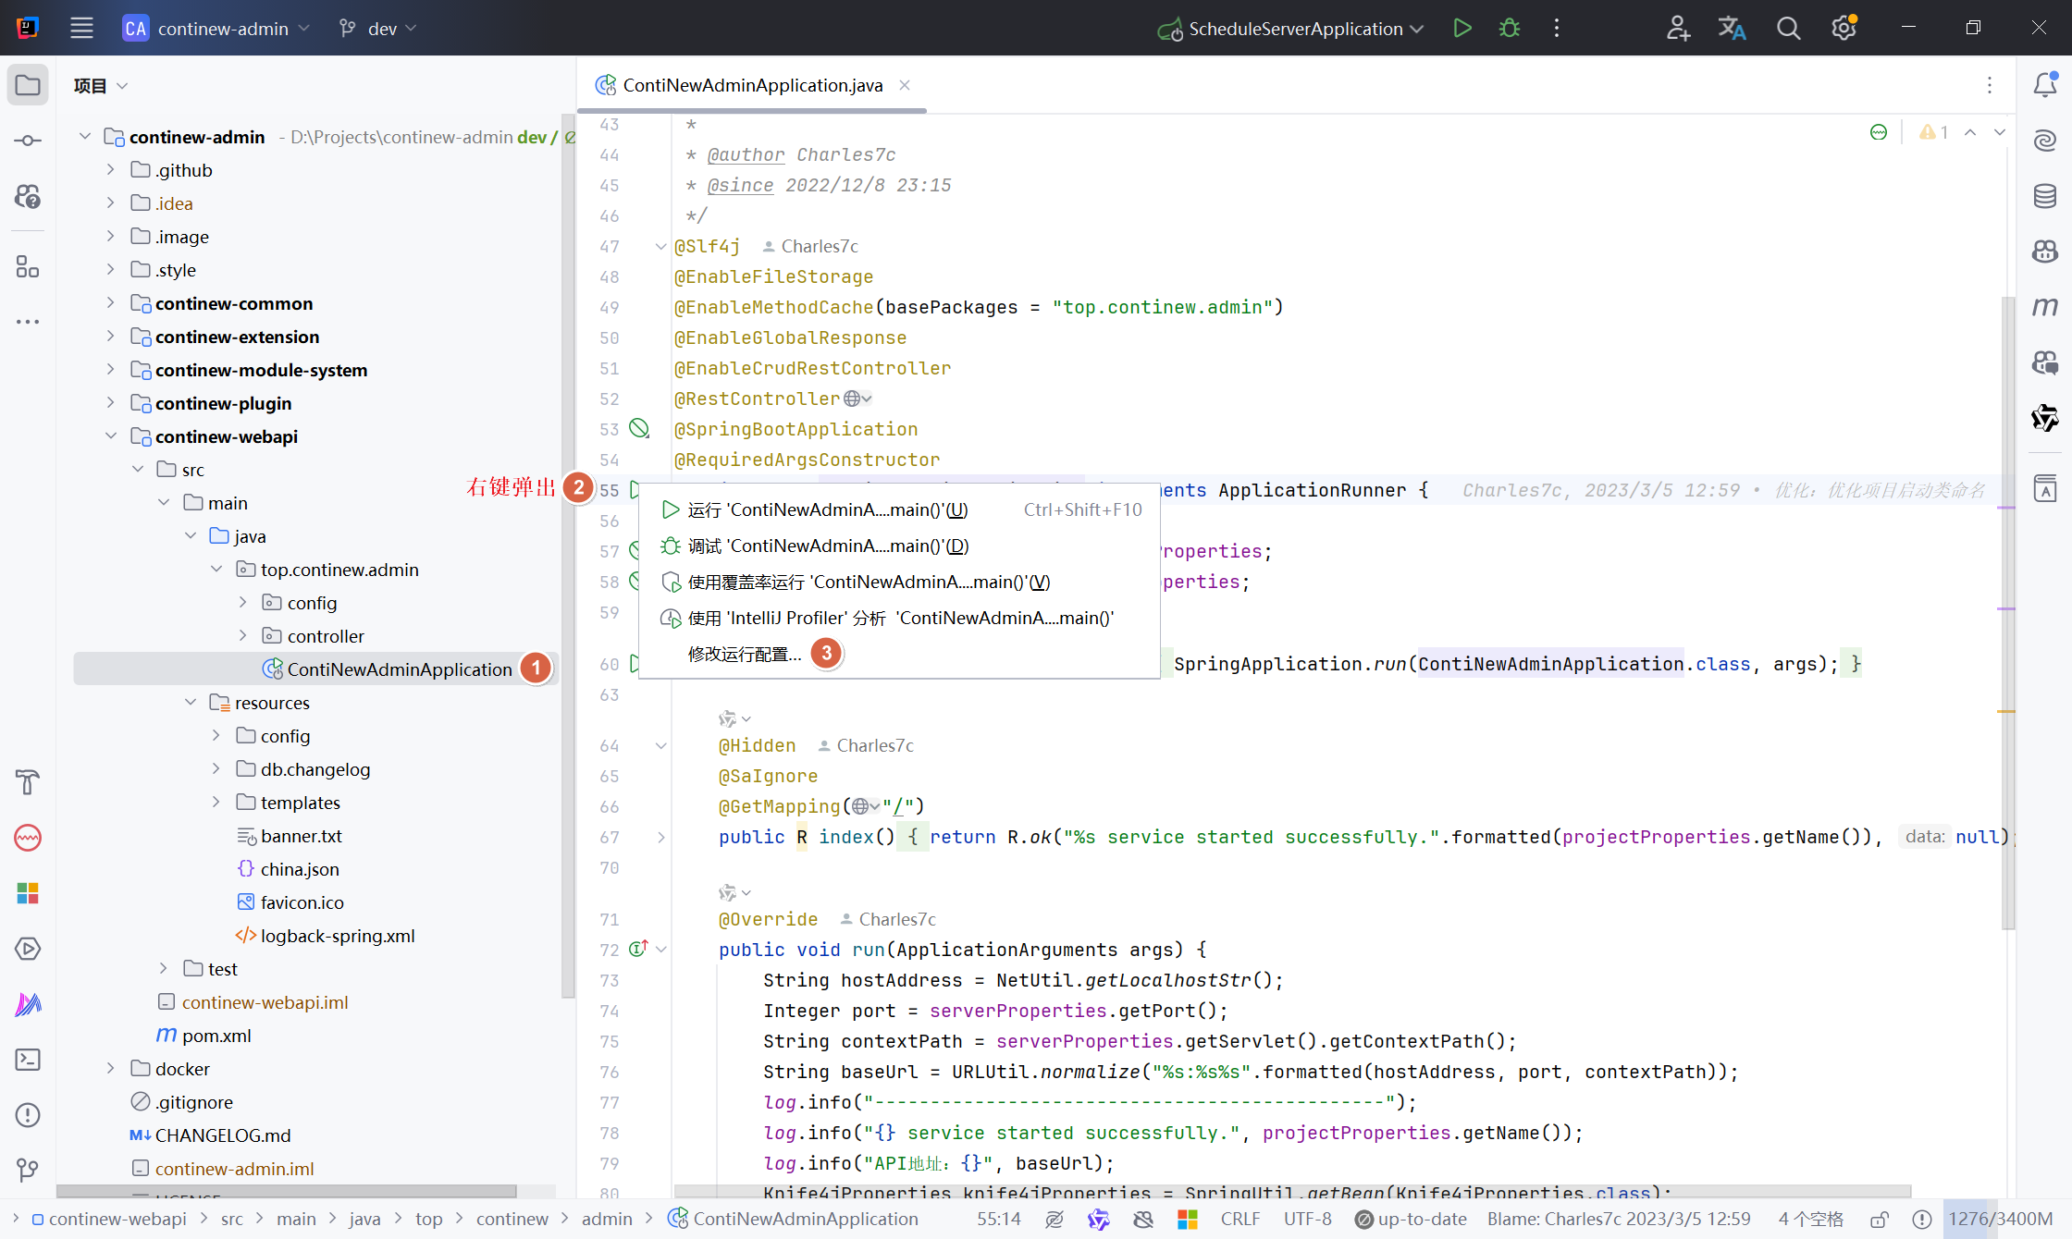
Task: Click up-to-date status widget
Action: (x=1411, y=1220)
